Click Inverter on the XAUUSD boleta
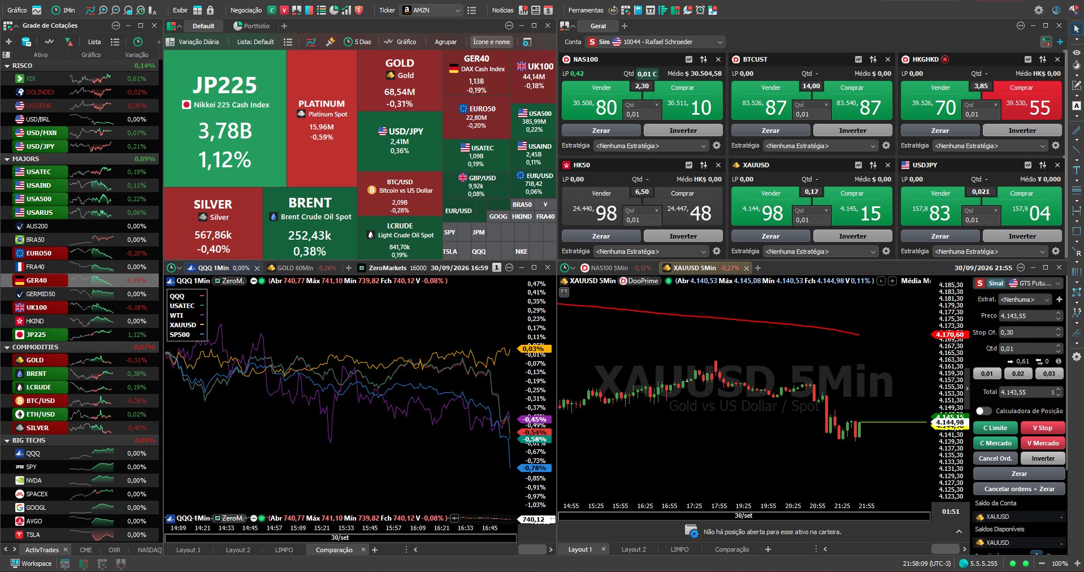The width and height of the screenshot is (1084, 572). click(852, 236)
